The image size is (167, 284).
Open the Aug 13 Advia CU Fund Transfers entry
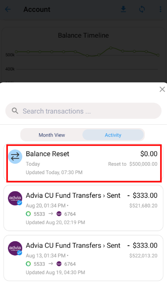pos(83,258)
